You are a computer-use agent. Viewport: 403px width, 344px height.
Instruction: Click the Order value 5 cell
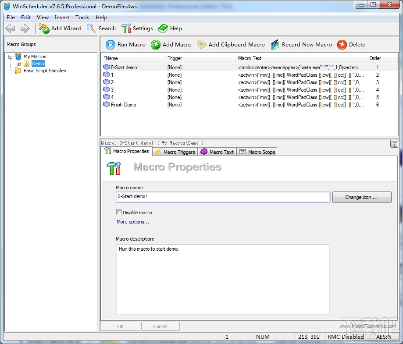[377, 97]
